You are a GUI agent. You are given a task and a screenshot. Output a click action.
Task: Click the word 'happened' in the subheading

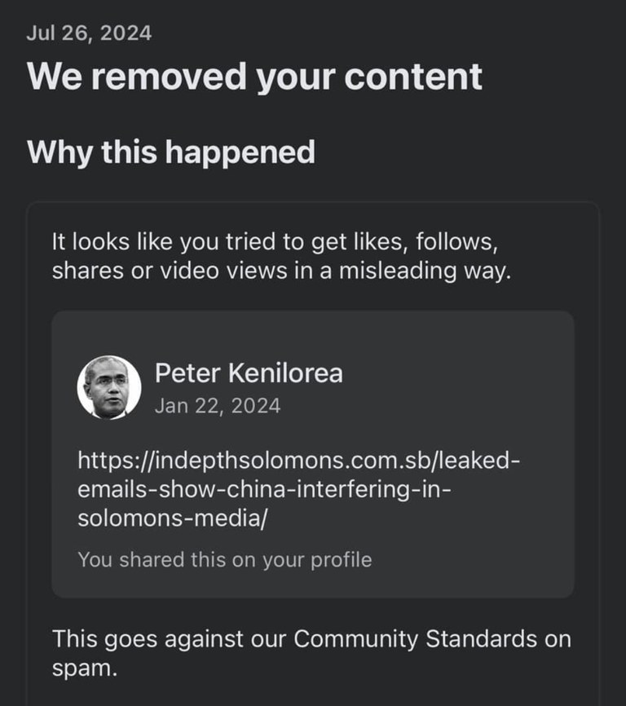240,152
